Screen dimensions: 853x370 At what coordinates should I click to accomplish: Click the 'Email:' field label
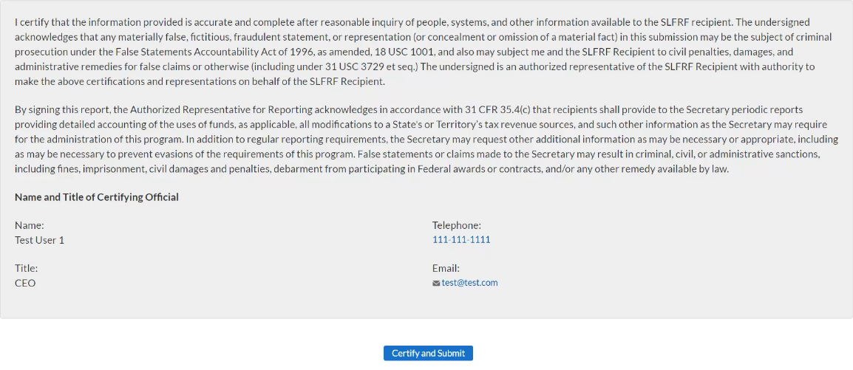446,269
